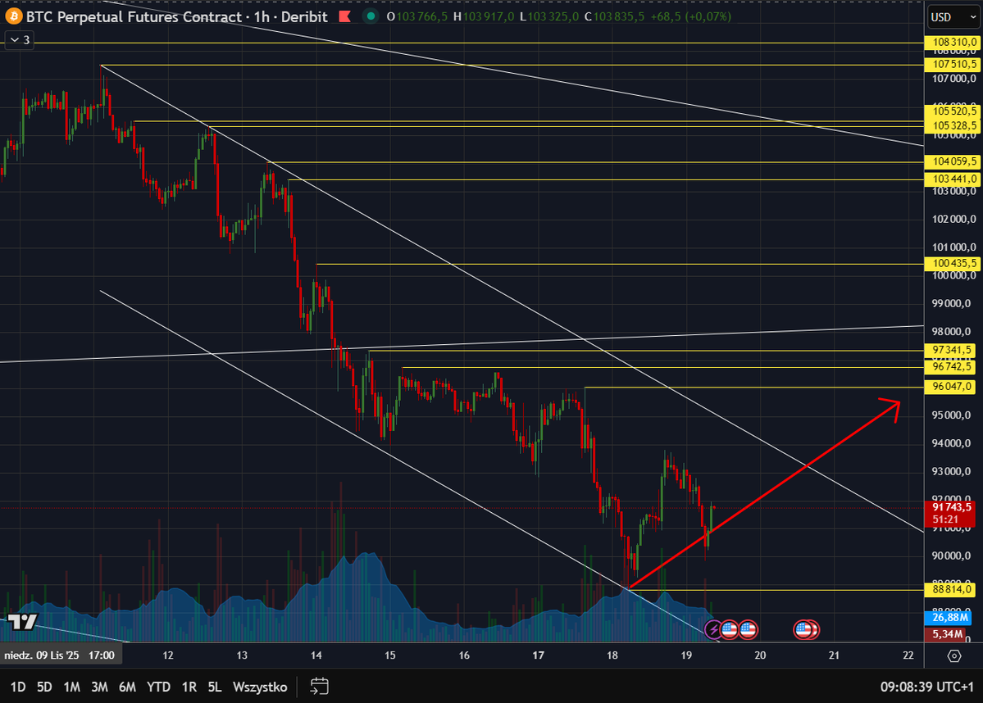Click date 18 on the time axis
The image size is (983, 703).
click(x=612, y=655)
